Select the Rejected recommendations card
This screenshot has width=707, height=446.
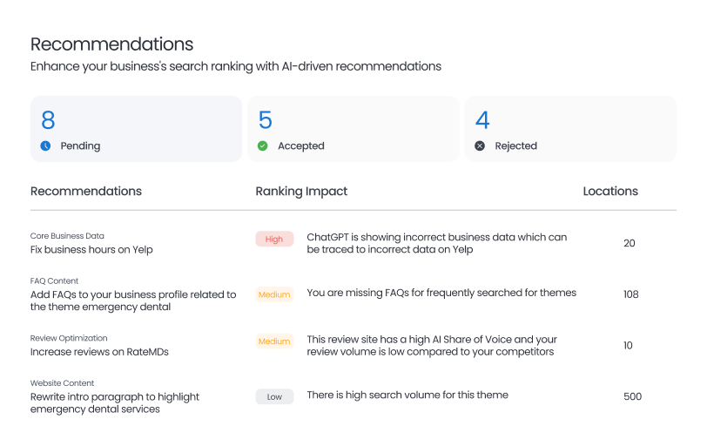tap(570, 129)
